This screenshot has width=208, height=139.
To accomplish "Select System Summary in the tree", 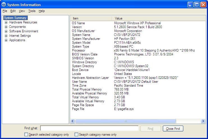I will [x=15, y=18].
